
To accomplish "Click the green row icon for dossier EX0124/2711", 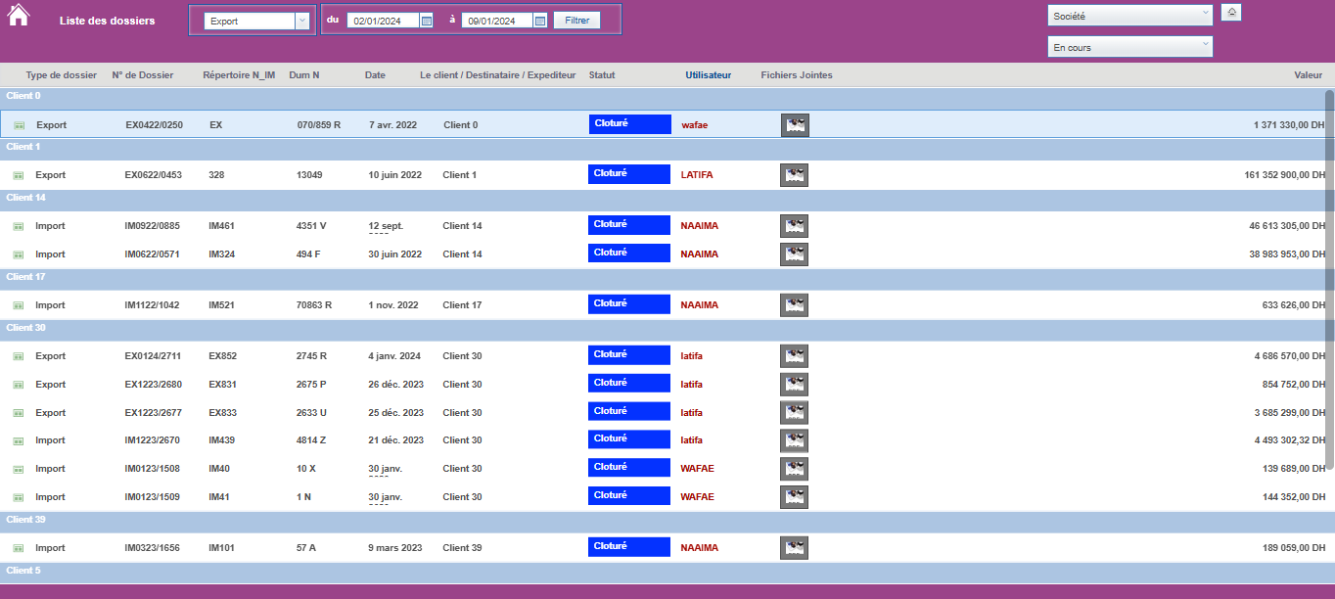I will [18, 356].
